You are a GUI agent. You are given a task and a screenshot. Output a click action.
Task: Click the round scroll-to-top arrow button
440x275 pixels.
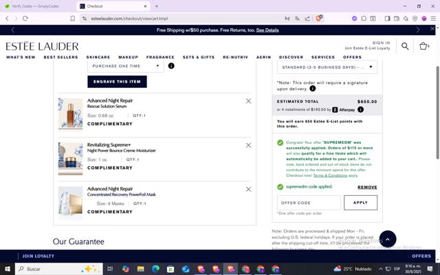tap(388, 239)
